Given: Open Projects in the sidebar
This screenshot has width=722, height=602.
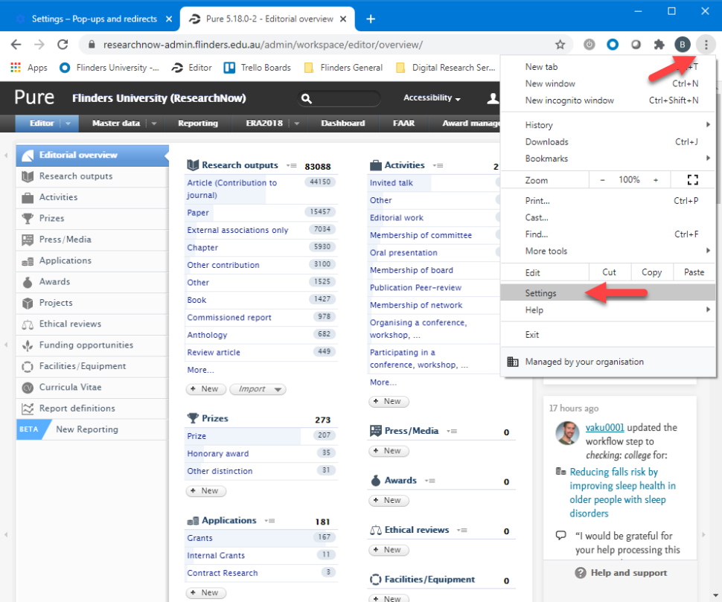Looking at the screenshot, I should pos(92,303).
